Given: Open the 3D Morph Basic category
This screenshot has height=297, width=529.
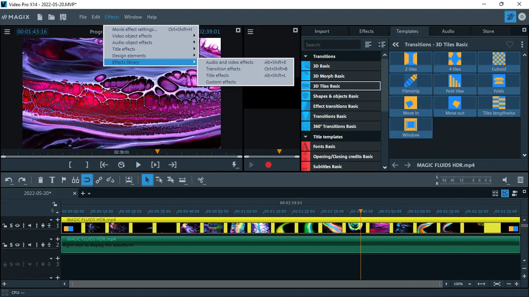Looking at the screenshot, I should point(341,76).
